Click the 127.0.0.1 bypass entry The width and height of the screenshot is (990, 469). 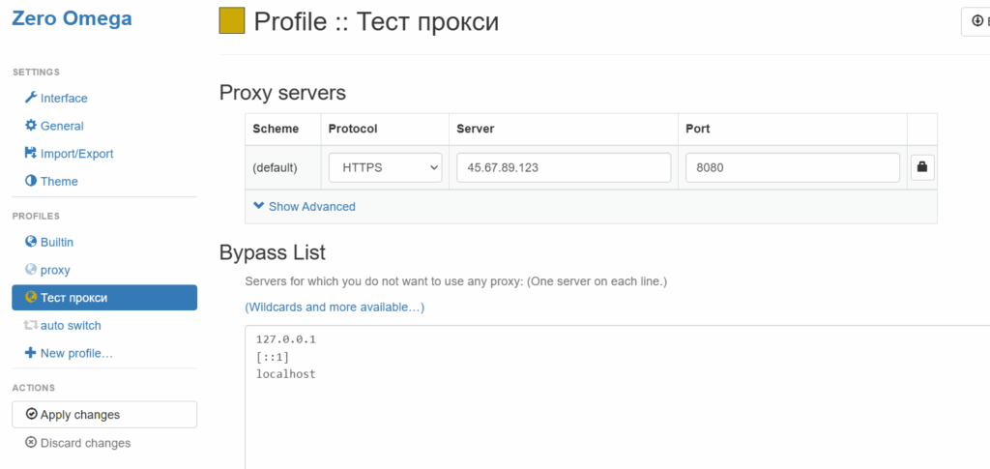click(285, 339)
